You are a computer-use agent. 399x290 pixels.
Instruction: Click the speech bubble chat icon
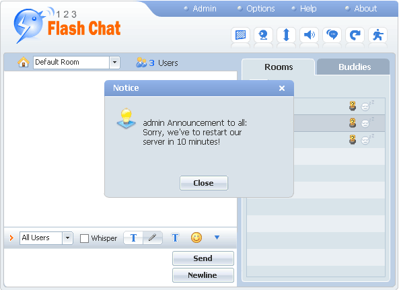coord(332,35)
